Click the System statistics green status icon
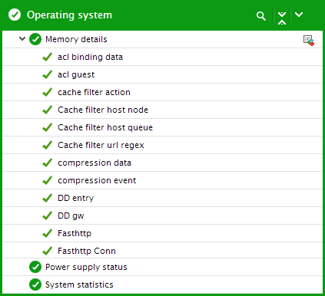325x296 pixels. tap(35, 284)
